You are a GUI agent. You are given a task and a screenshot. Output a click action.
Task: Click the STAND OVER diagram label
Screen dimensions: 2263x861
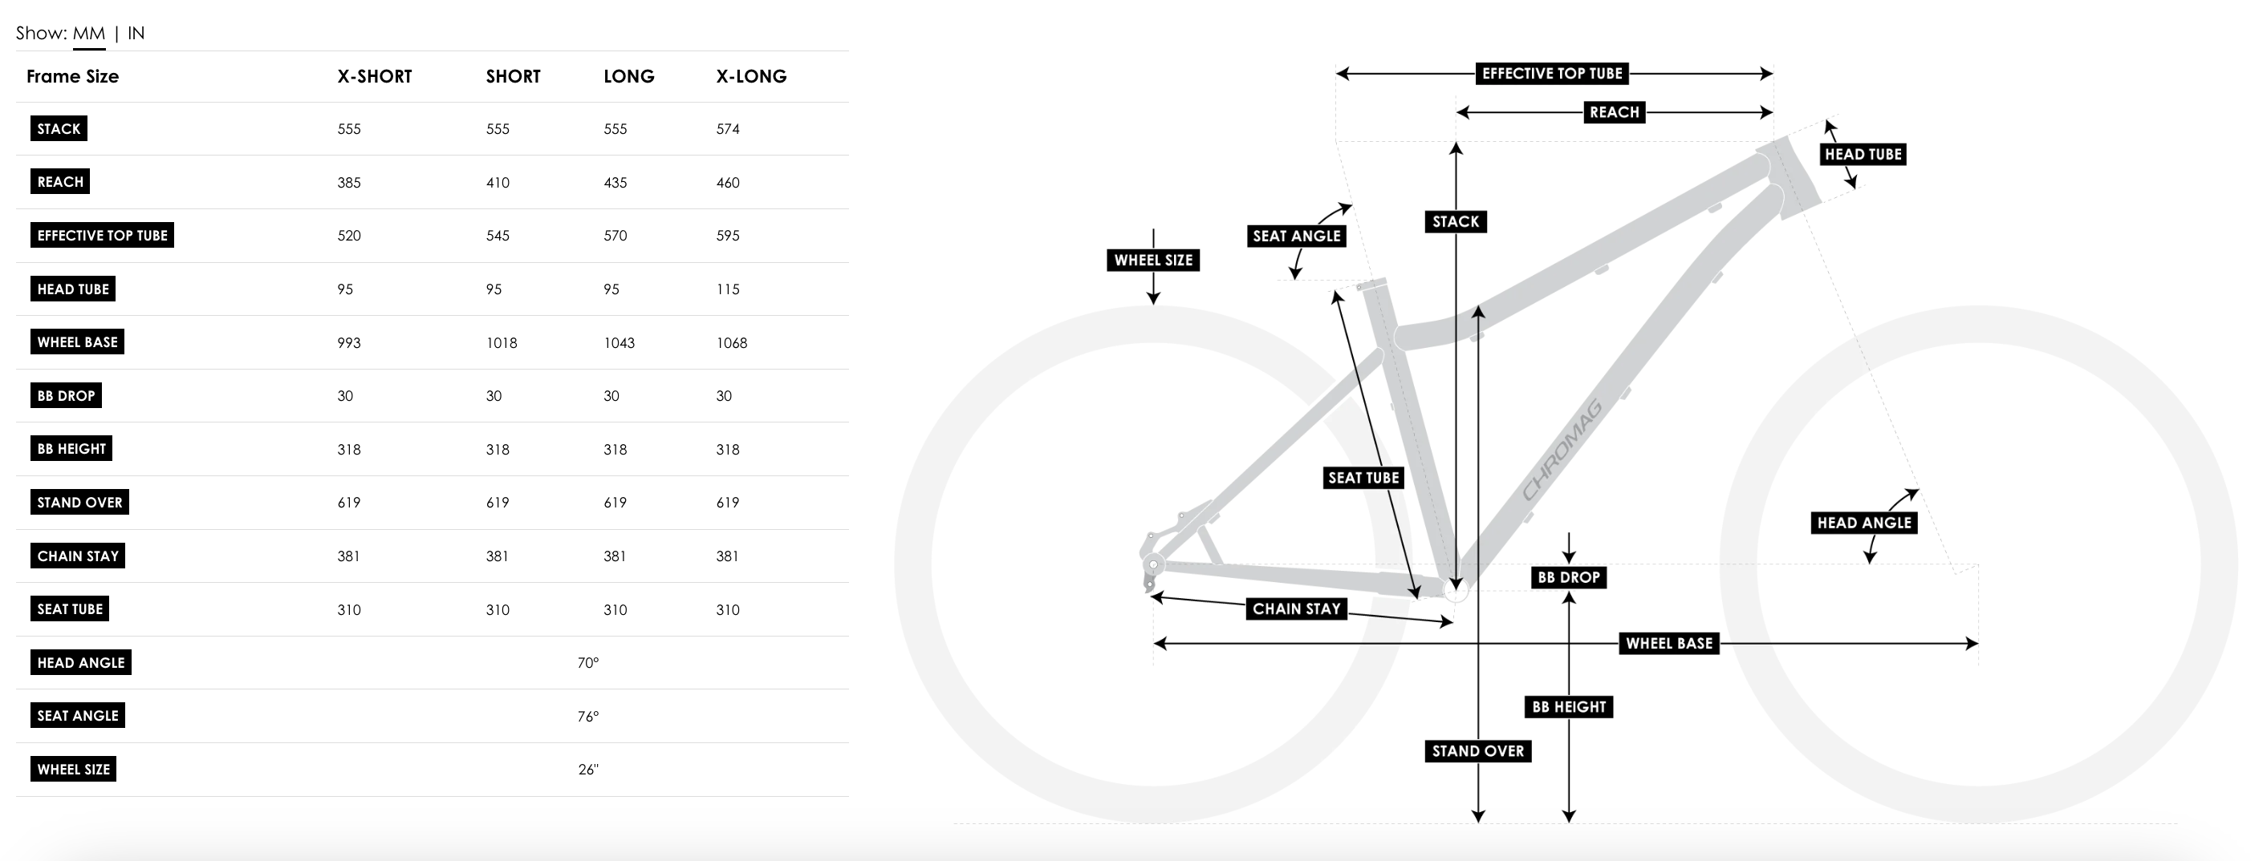[x=1477, y=751]
